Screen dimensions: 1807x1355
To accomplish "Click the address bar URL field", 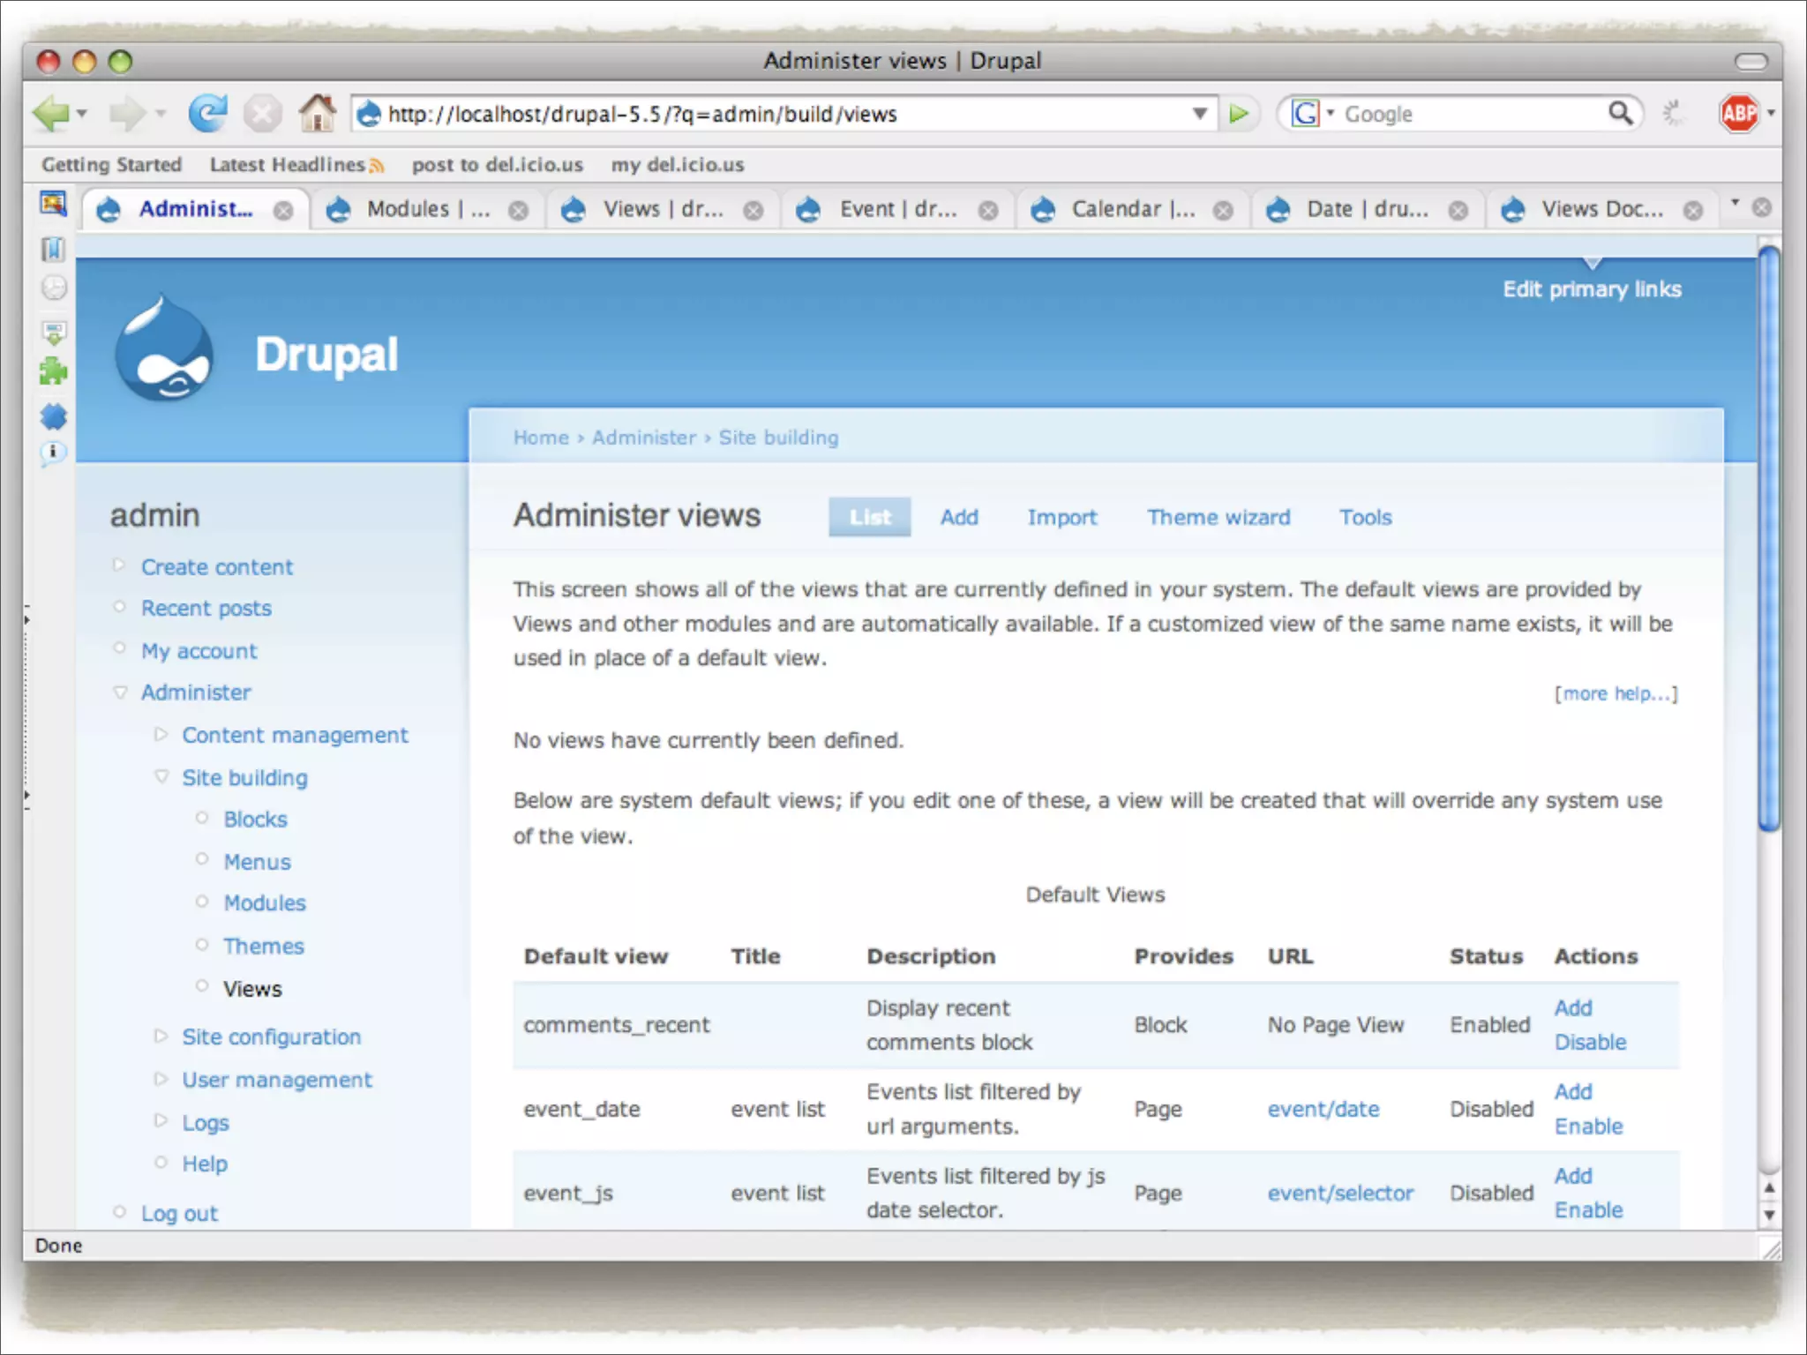I will [784, 114].
